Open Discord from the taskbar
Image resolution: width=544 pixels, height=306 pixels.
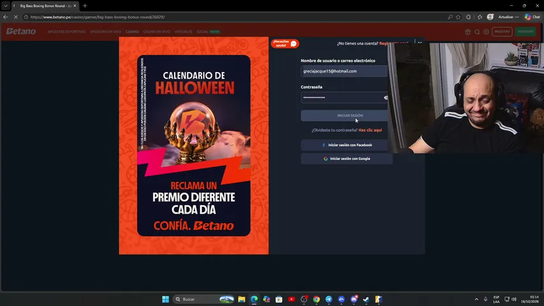[x=354, y=299]
